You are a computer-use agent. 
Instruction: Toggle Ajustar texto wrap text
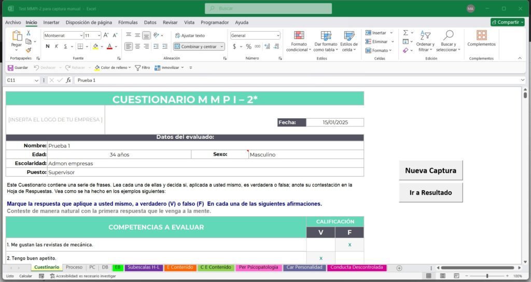point(189,35)
